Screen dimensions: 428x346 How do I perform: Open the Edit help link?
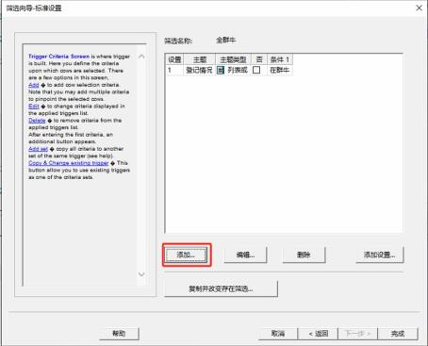click(34, 107)
